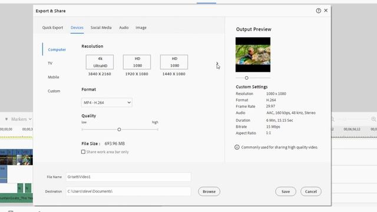Show more resolution presets with right chevron
This screenshot has width=377, height=212.
(217, 64)
